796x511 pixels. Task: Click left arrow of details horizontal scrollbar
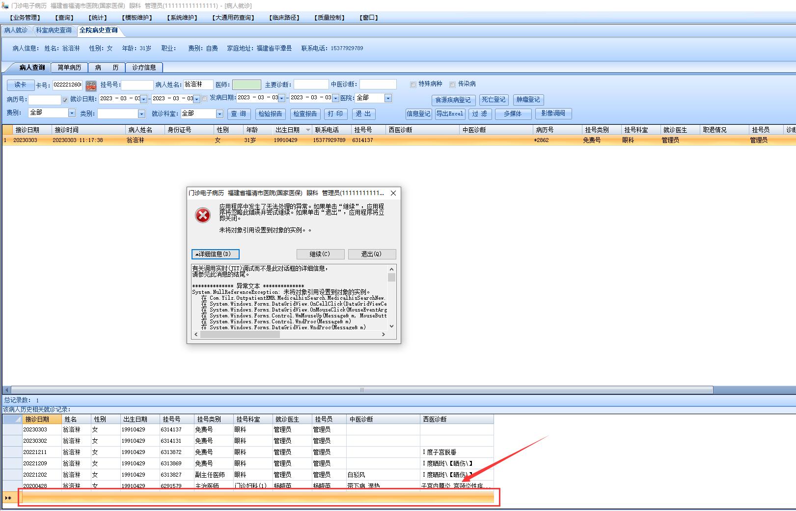coord(196,335)
